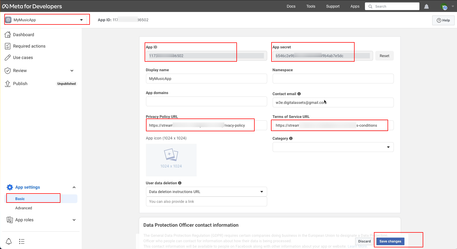Open the activity list icon at sidebar bottom

coord(22,241)
